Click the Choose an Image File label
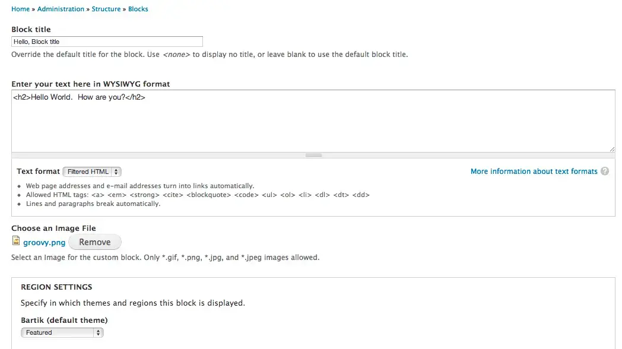 (x=53, y=228)
